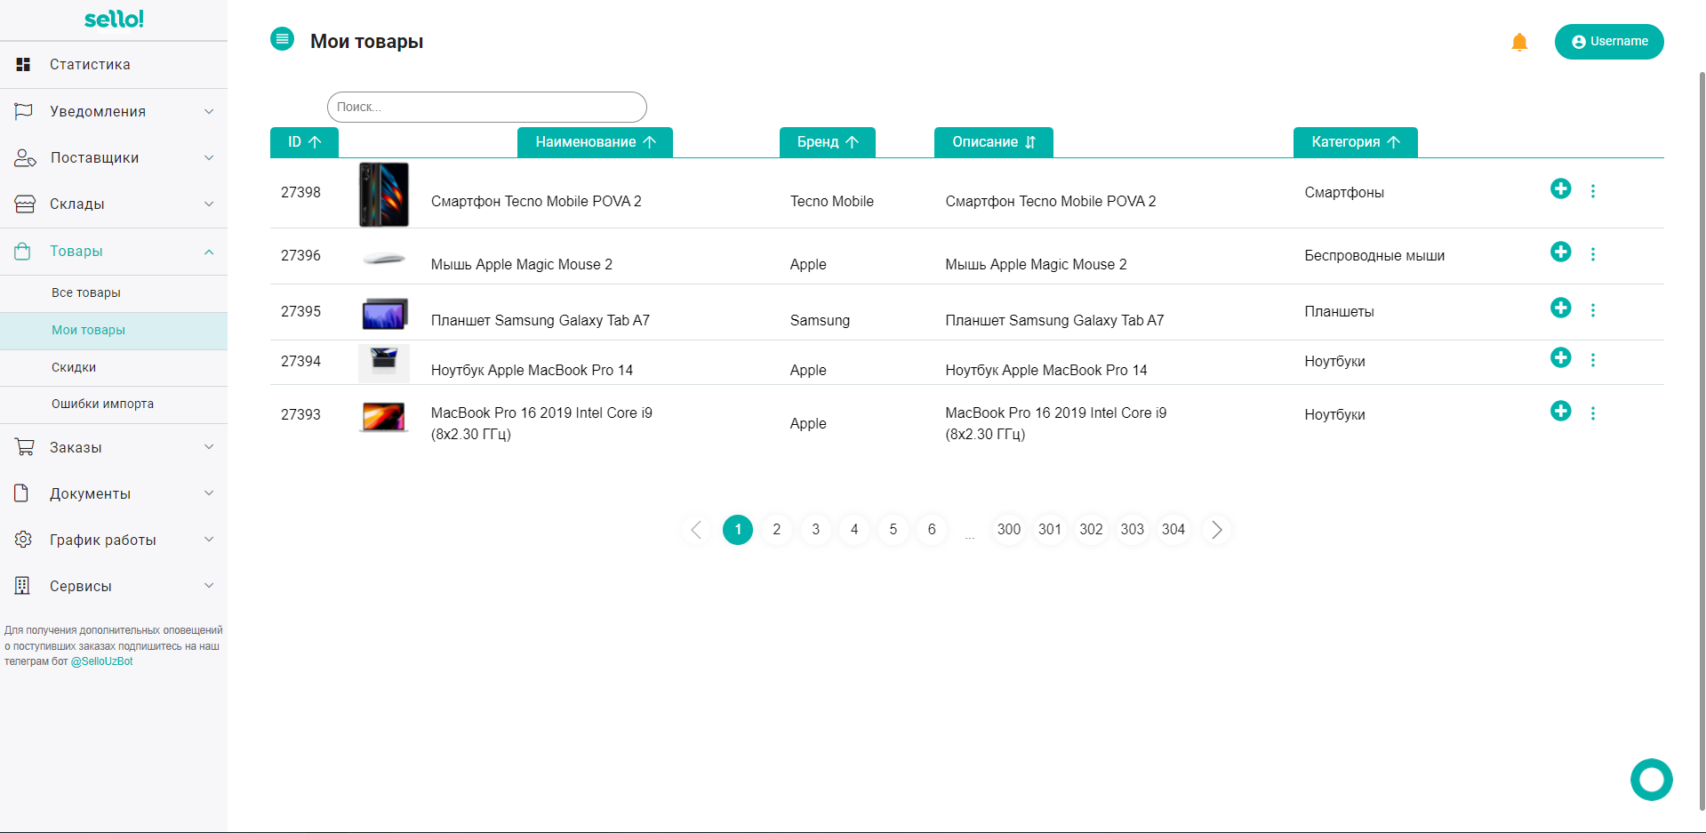1706x833 pixels.
Task: Open the @SelloUzBot telegram link
Action: 102,661
